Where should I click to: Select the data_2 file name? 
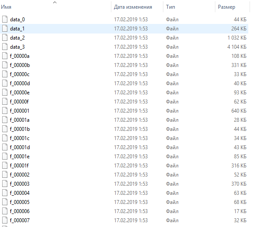[x=17, y=38]
